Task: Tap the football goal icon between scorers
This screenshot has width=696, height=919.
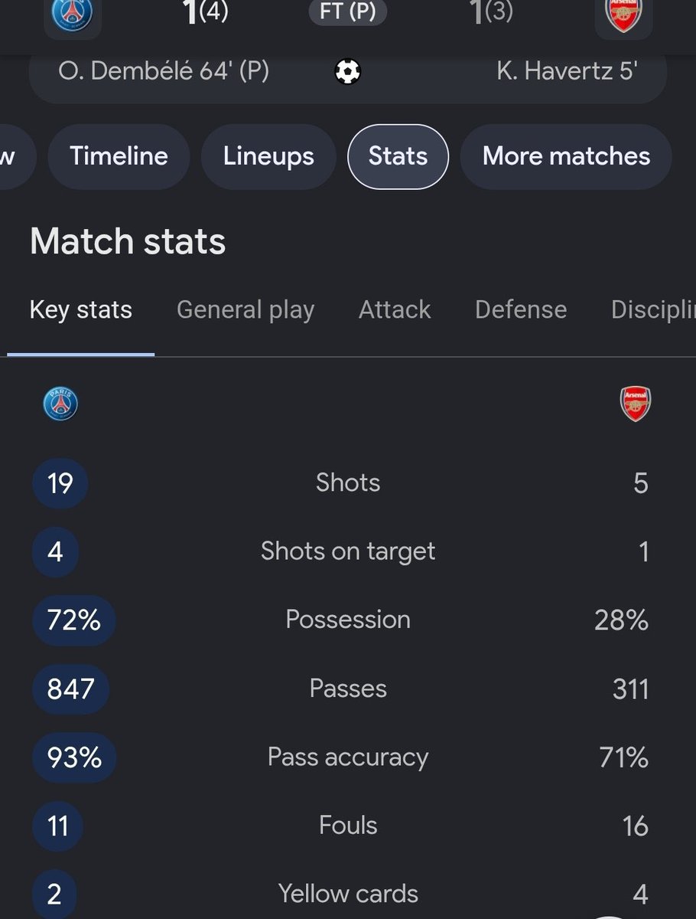Action: click(x=348, y=72)
